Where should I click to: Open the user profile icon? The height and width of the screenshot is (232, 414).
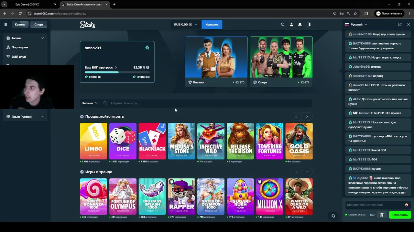[x=291, y=24]
